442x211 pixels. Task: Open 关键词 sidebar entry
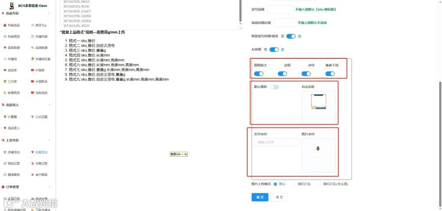[x=10, y=59]
